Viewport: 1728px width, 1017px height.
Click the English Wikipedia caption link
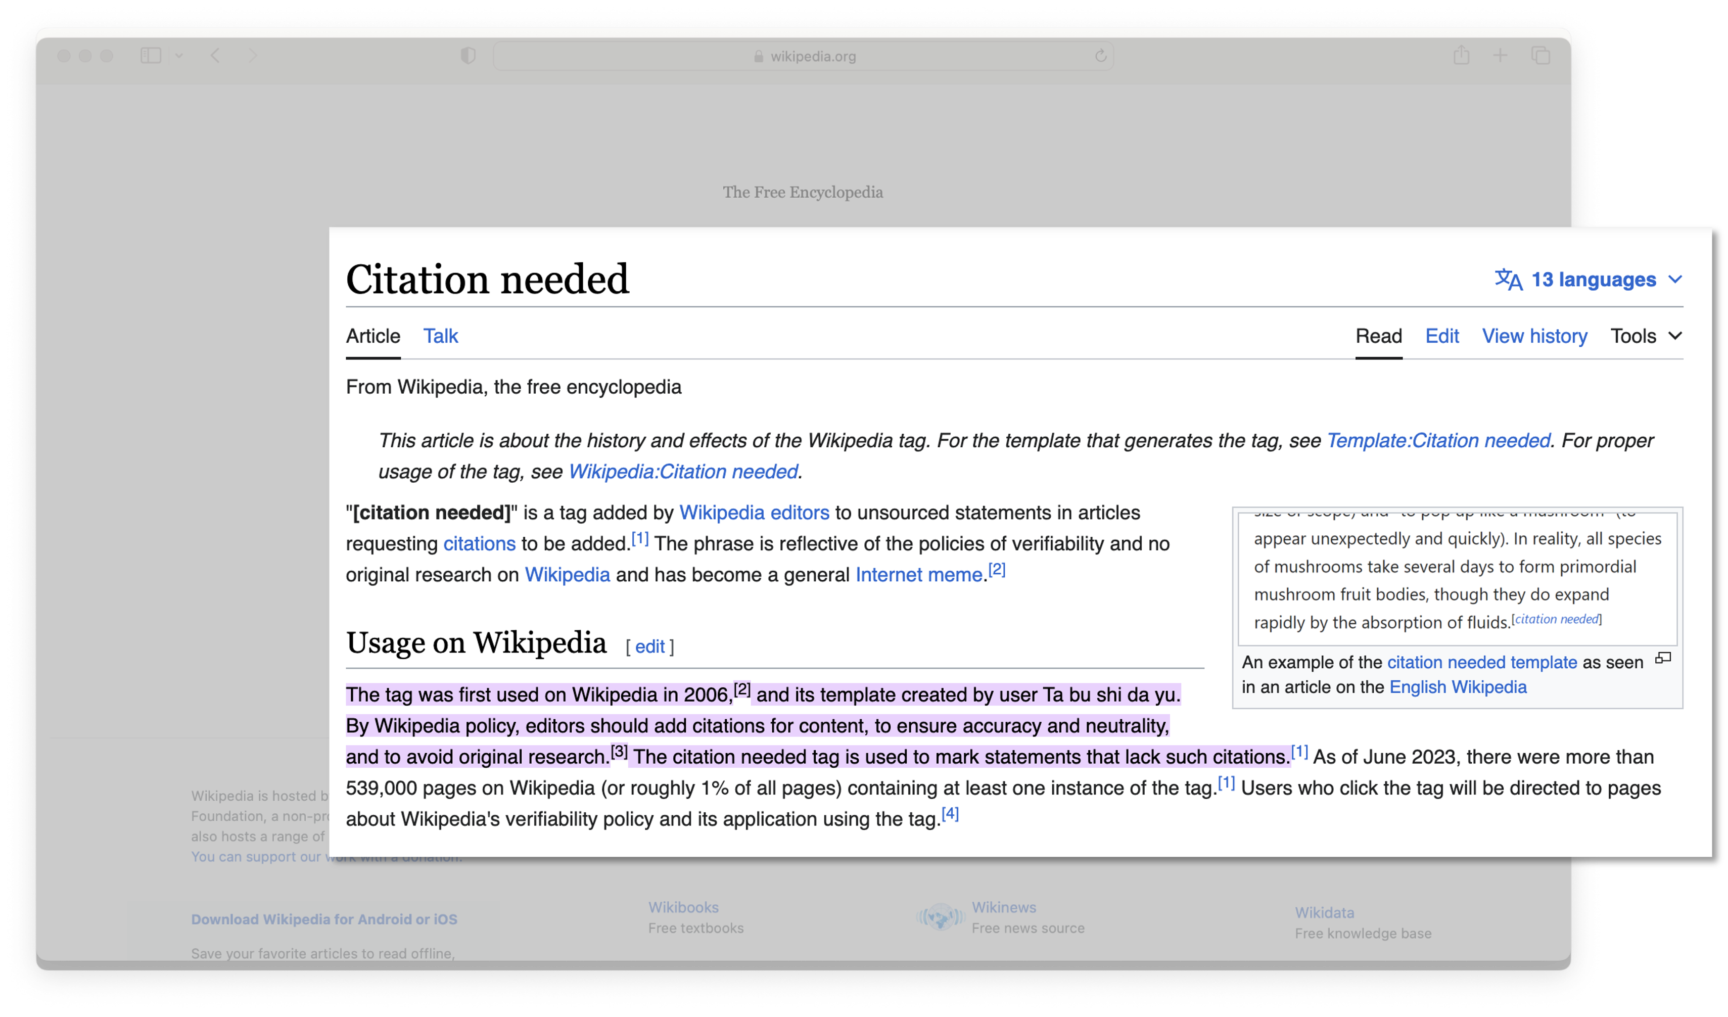pyautogui.click(x=1458, y=687)
